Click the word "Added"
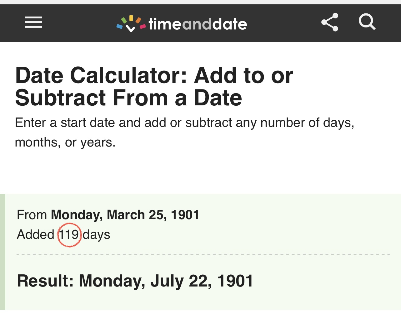The width and height of the screenshot is (401, 313). click(x=36, y=235)
